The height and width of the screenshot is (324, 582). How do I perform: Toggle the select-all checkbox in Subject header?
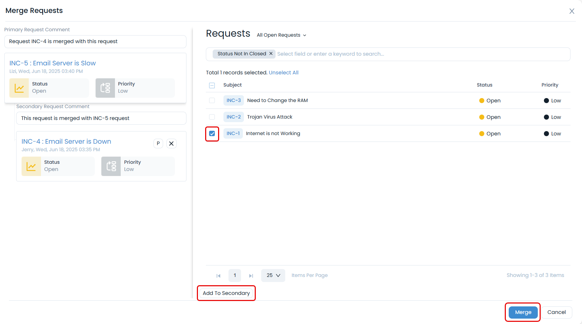click(212, 85)
